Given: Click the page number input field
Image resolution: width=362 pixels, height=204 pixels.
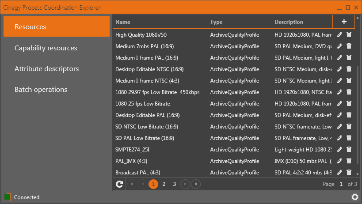Looking at the screenshot, I should (x=341, y=184).
